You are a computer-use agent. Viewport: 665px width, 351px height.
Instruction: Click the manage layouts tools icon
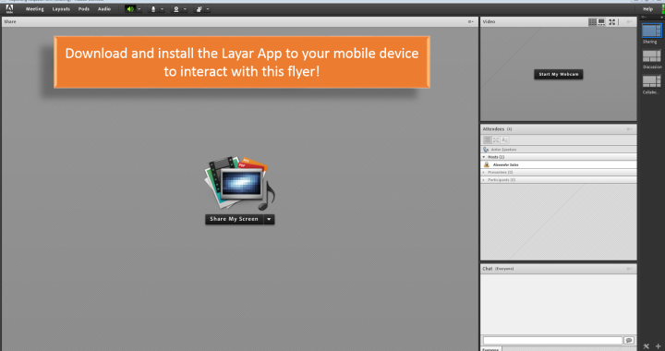click(x=646, y=346)
